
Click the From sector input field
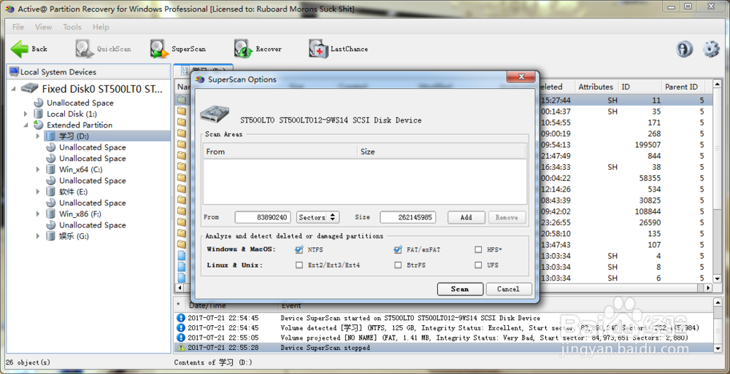[x=263, y=217]
